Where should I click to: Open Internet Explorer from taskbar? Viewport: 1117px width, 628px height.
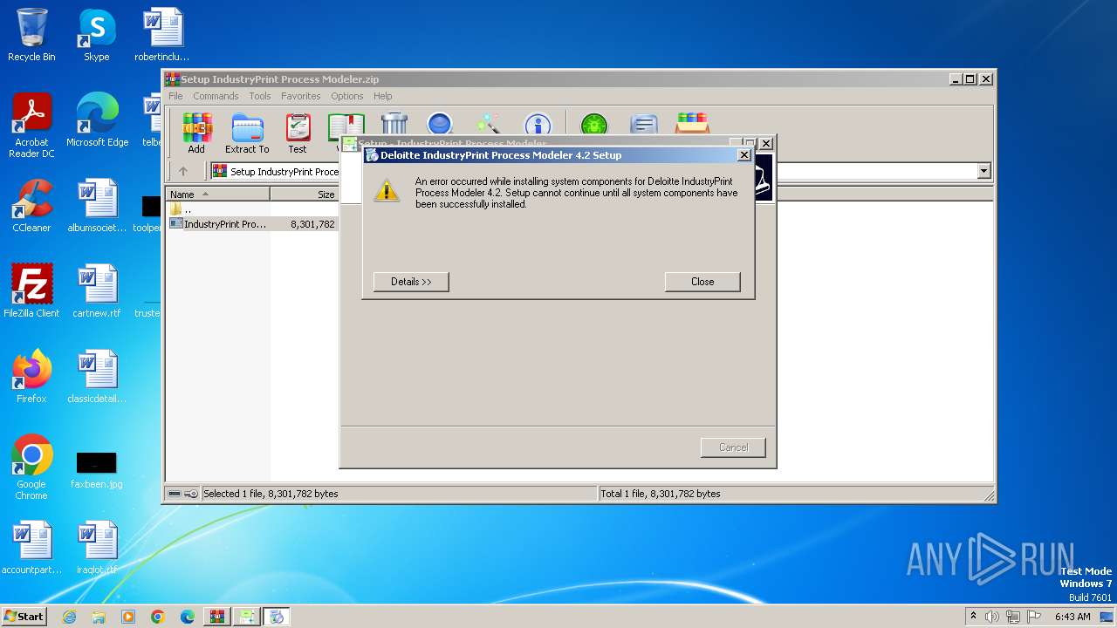tap(69, 617)
